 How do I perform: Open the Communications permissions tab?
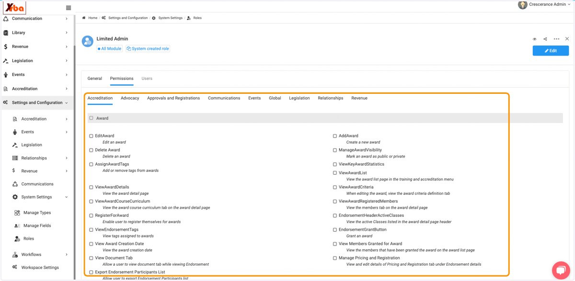224,98
